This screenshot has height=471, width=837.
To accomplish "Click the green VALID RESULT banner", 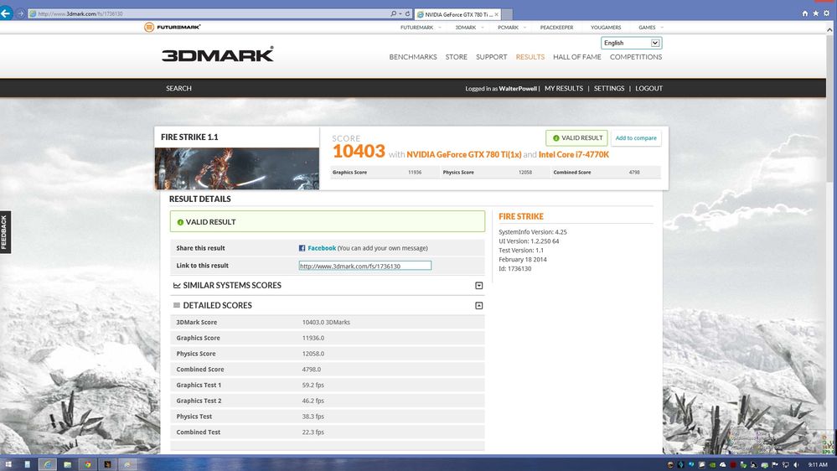I will coord(328,221).
